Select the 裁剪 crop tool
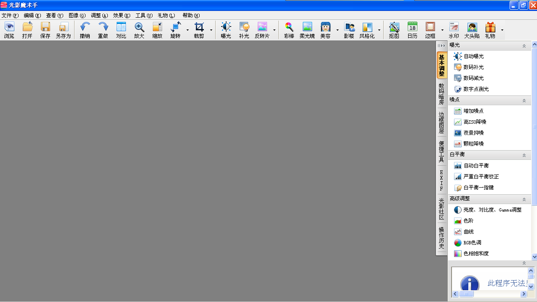 [x=199, y=30]
